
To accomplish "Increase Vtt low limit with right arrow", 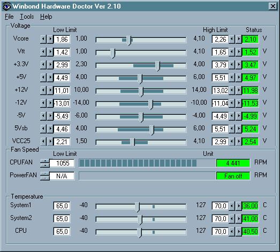I will (x=50, y=52).
